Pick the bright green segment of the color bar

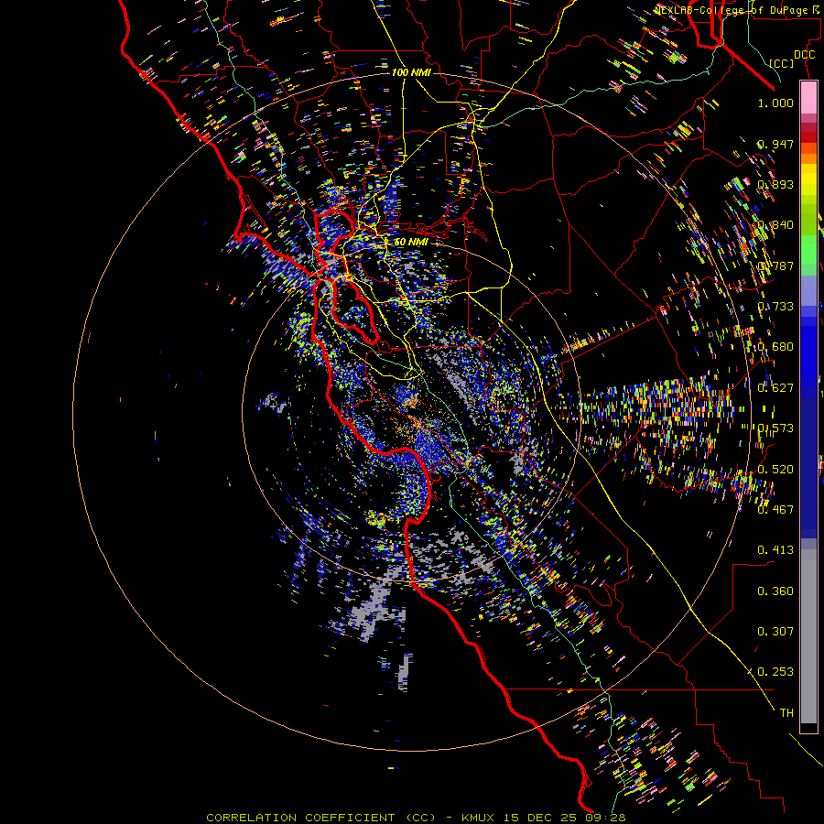pyautogui.click(x=808, y=250)
